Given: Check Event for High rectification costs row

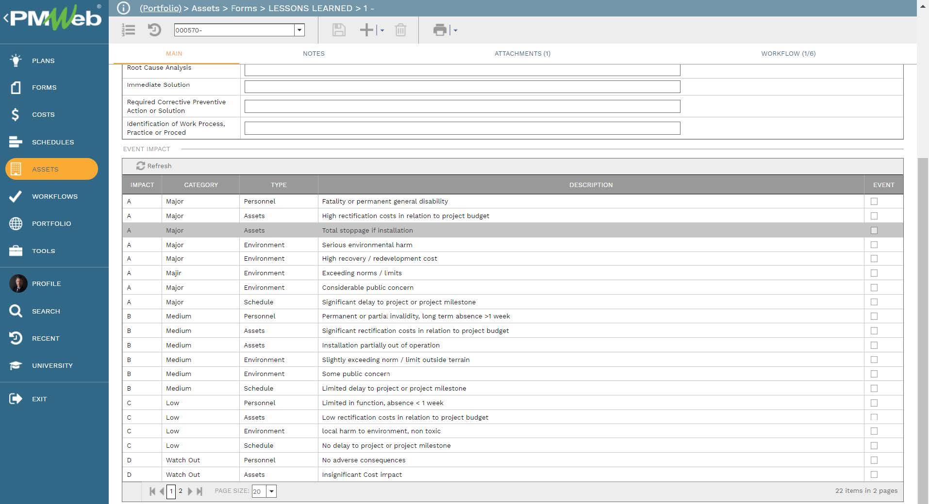Looking at the screenshot, I should (874, 216).
